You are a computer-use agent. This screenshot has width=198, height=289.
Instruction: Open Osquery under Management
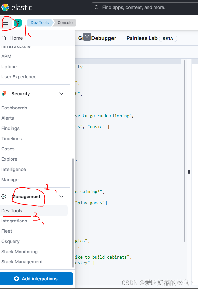click(x=10, y=241)
